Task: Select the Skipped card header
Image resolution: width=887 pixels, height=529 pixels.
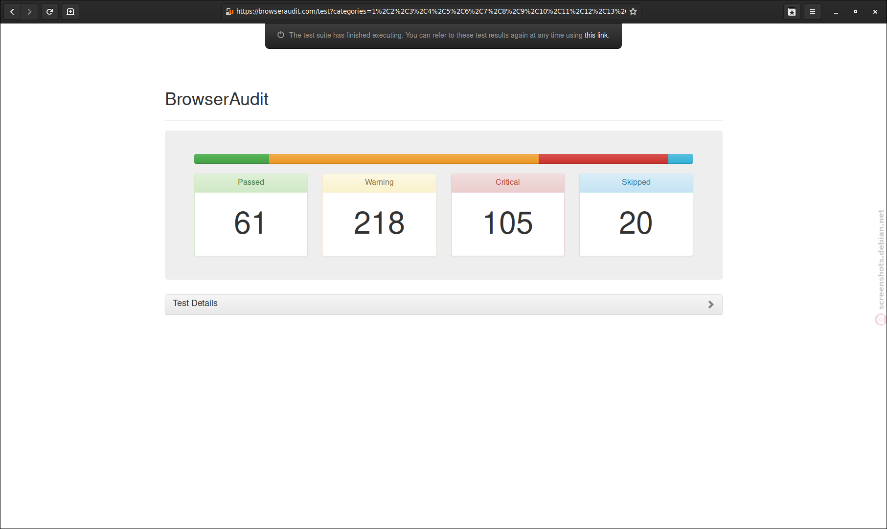Action: [x=636, y=183]
